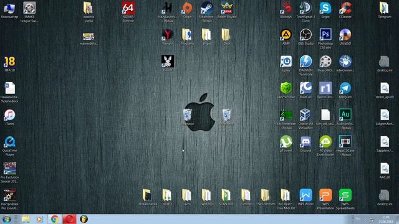Select the r1 SwitchTest icon
This screenshot has height=224, width=399.
pos(325,88)
